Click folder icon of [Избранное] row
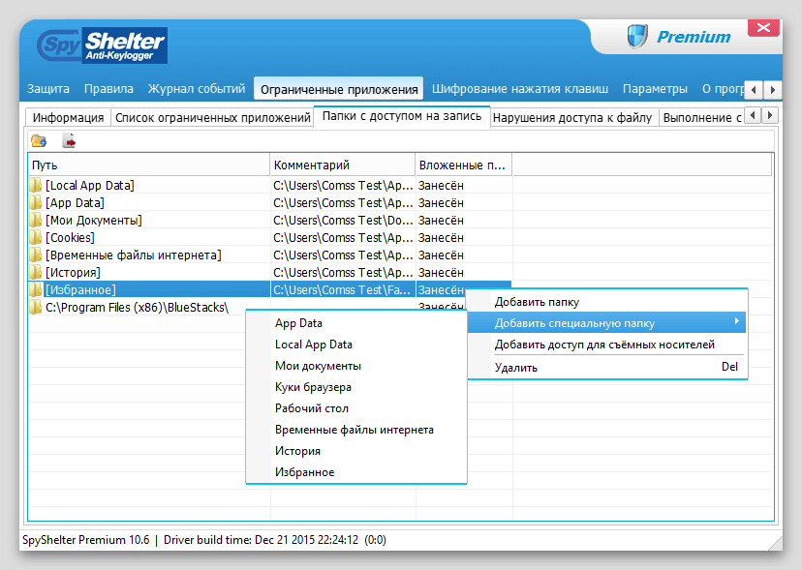The height and width of the screenshot is (570, 802). [35, 289]
